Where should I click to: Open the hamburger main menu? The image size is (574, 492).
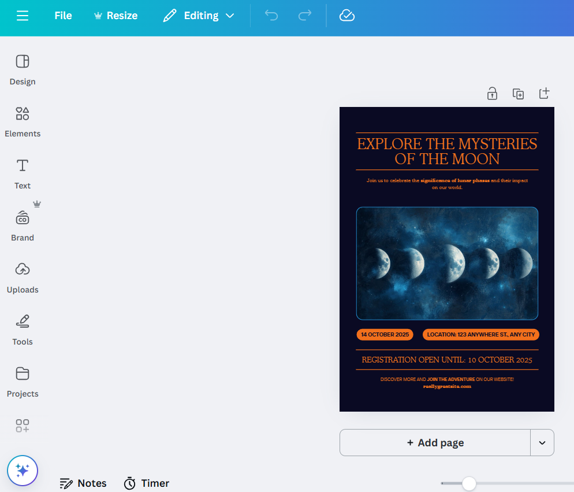(x=23, y=16)
